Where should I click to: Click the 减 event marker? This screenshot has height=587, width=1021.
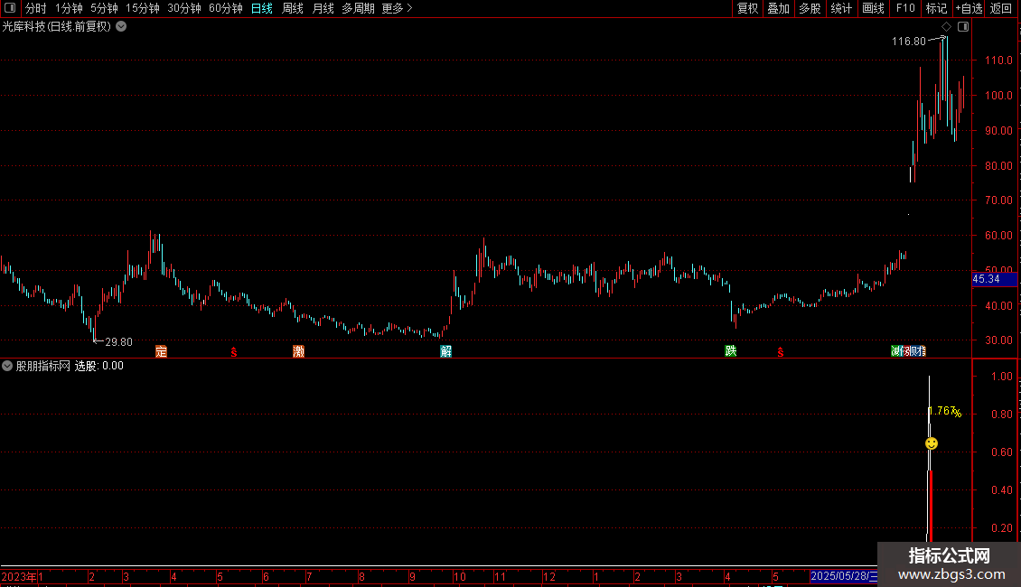coord(896,351)
